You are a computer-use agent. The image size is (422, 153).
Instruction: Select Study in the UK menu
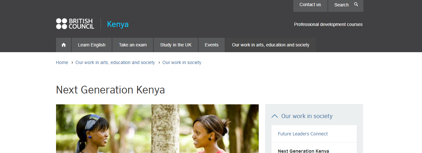176,45
